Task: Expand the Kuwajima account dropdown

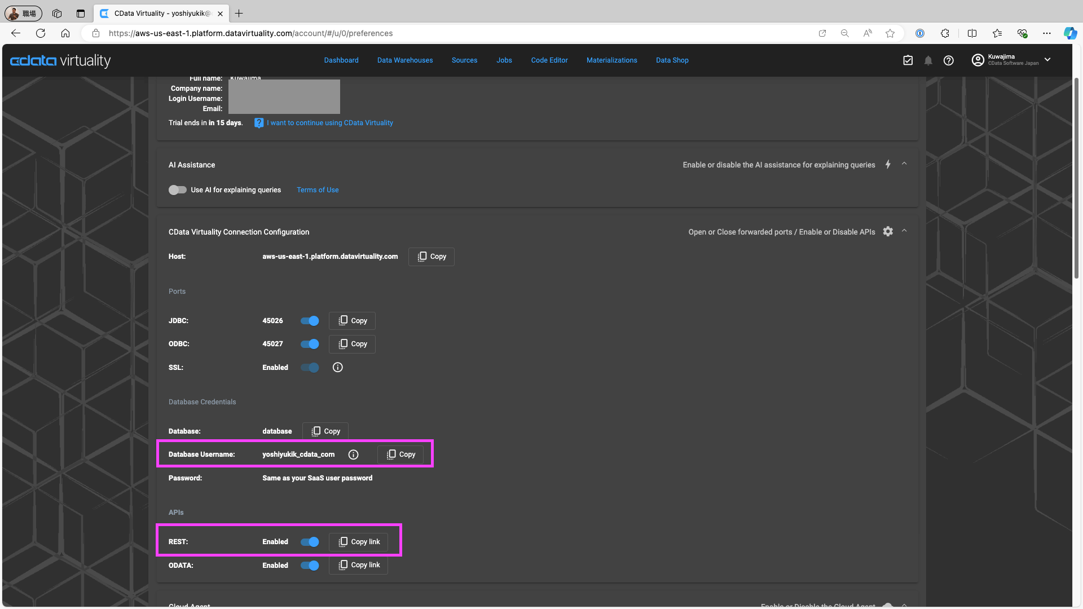Action: coord(1047,60)
